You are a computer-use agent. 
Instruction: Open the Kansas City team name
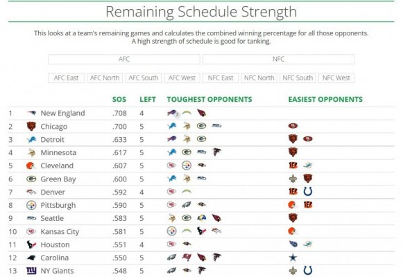(60, 231)
